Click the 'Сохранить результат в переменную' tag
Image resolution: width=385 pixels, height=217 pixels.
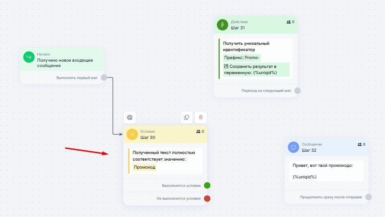tap(256, 70)
